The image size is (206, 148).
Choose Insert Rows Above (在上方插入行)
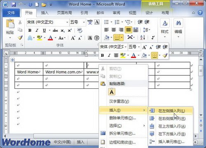tap(171, 126)
